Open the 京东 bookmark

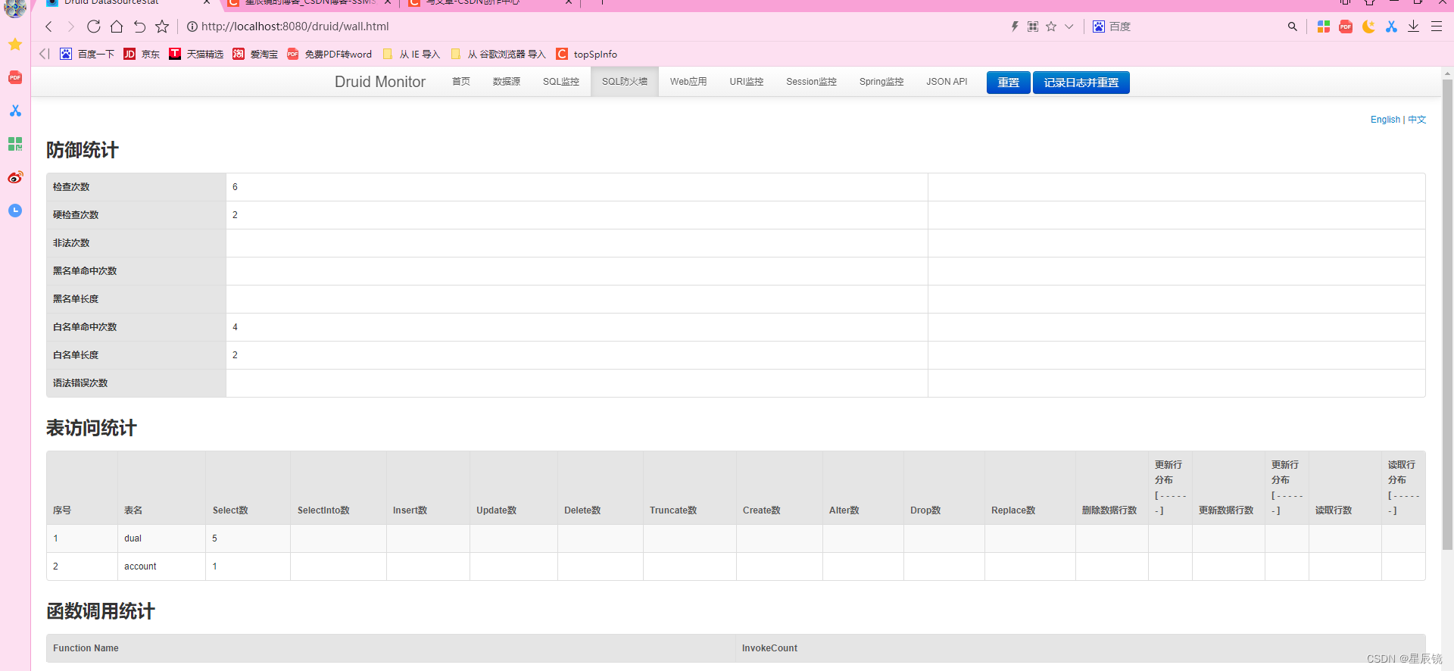(x=142, y=54)
